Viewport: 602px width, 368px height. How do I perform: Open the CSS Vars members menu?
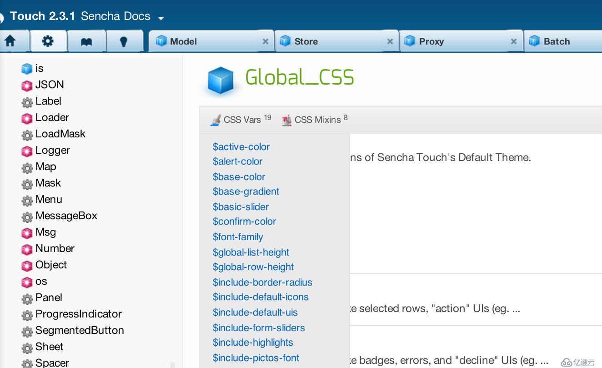pyautogui.click(x=240, y=120)
